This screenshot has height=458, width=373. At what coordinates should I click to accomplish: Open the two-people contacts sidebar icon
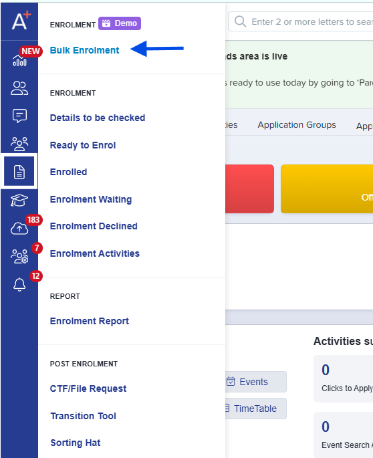19,88
